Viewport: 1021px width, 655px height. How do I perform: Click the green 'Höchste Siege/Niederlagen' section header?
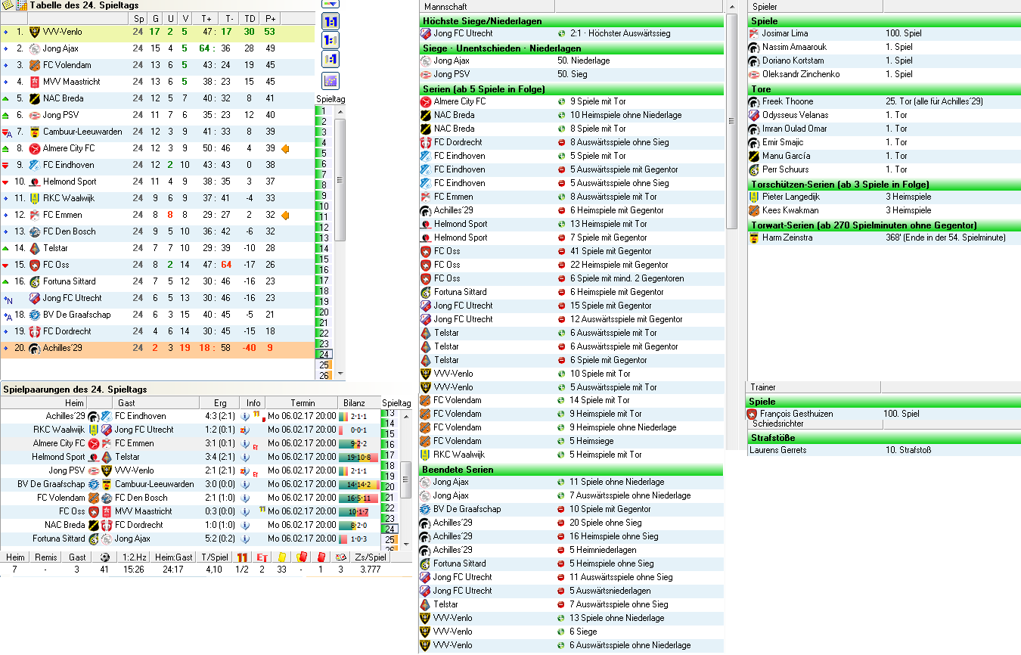tap(572, 21)
